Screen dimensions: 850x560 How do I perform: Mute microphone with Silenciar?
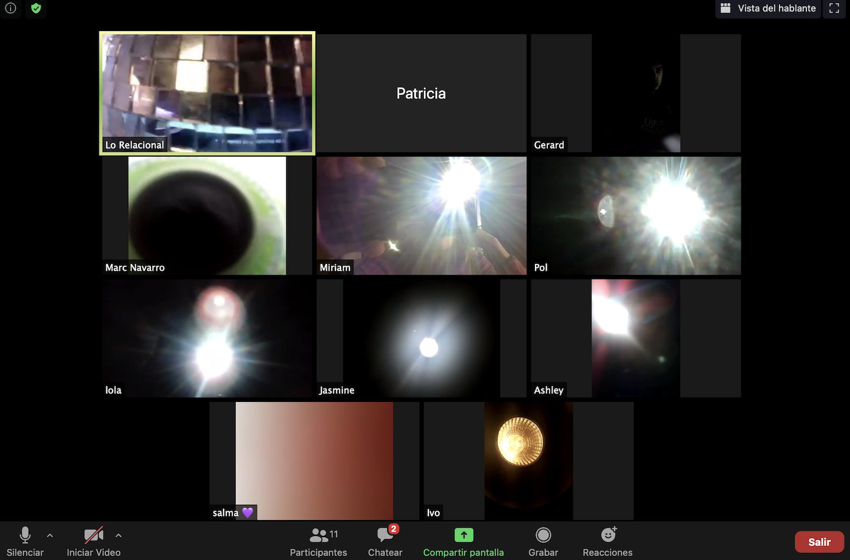tap(25, 542)
